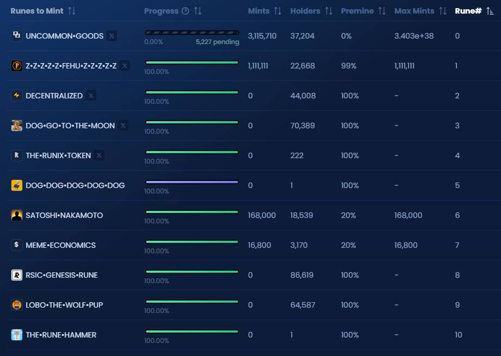
Task: Click holders value '18,539'
Action: coord(302,215)
